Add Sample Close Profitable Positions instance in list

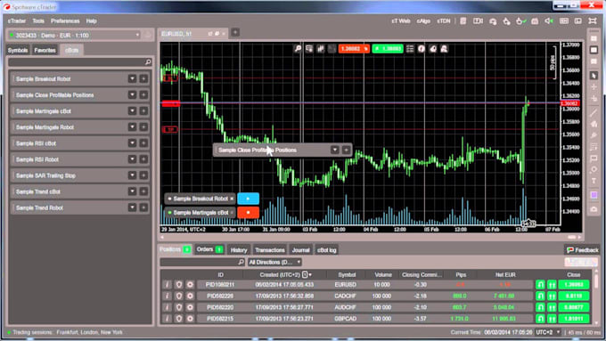tap(143, 95)
